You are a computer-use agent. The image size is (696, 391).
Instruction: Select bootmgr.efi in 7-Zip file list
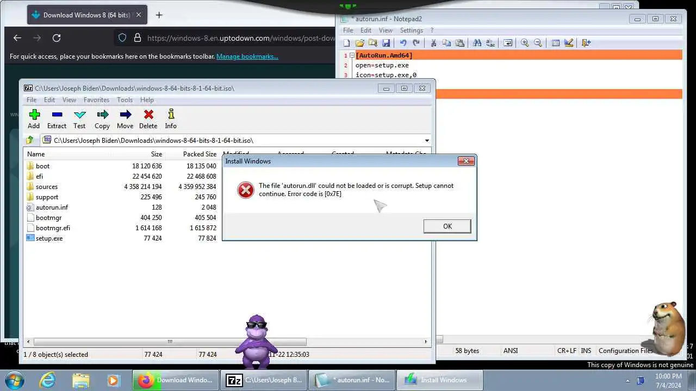(x=53, y=228)
